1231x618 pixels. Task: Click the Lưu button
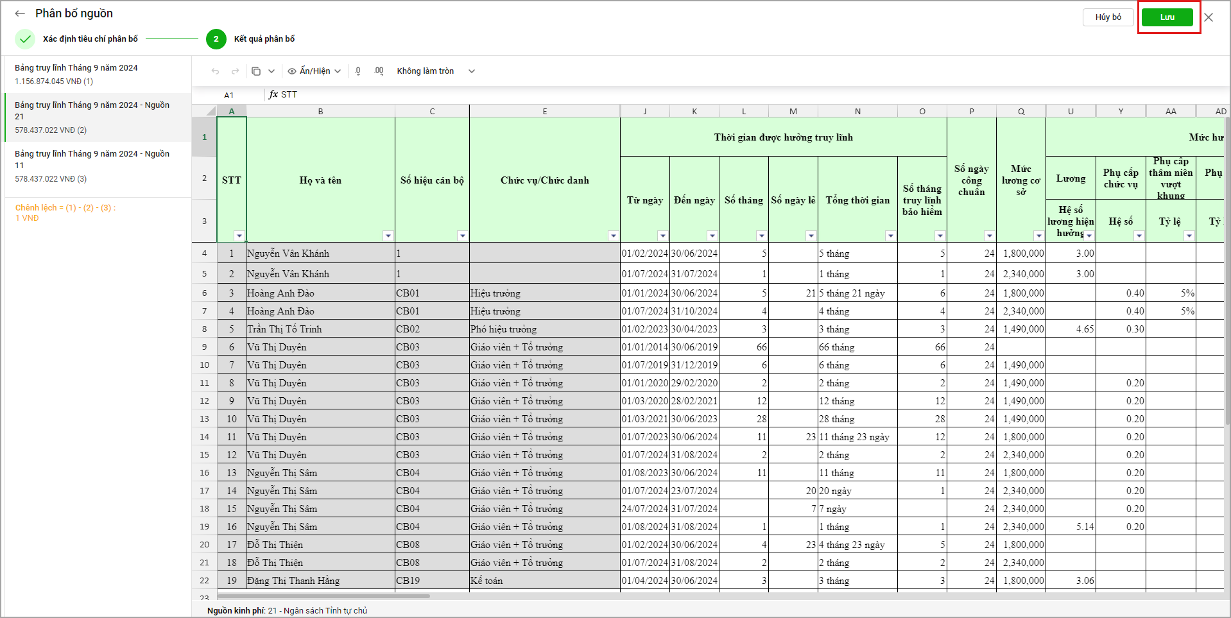point(1167,17)
